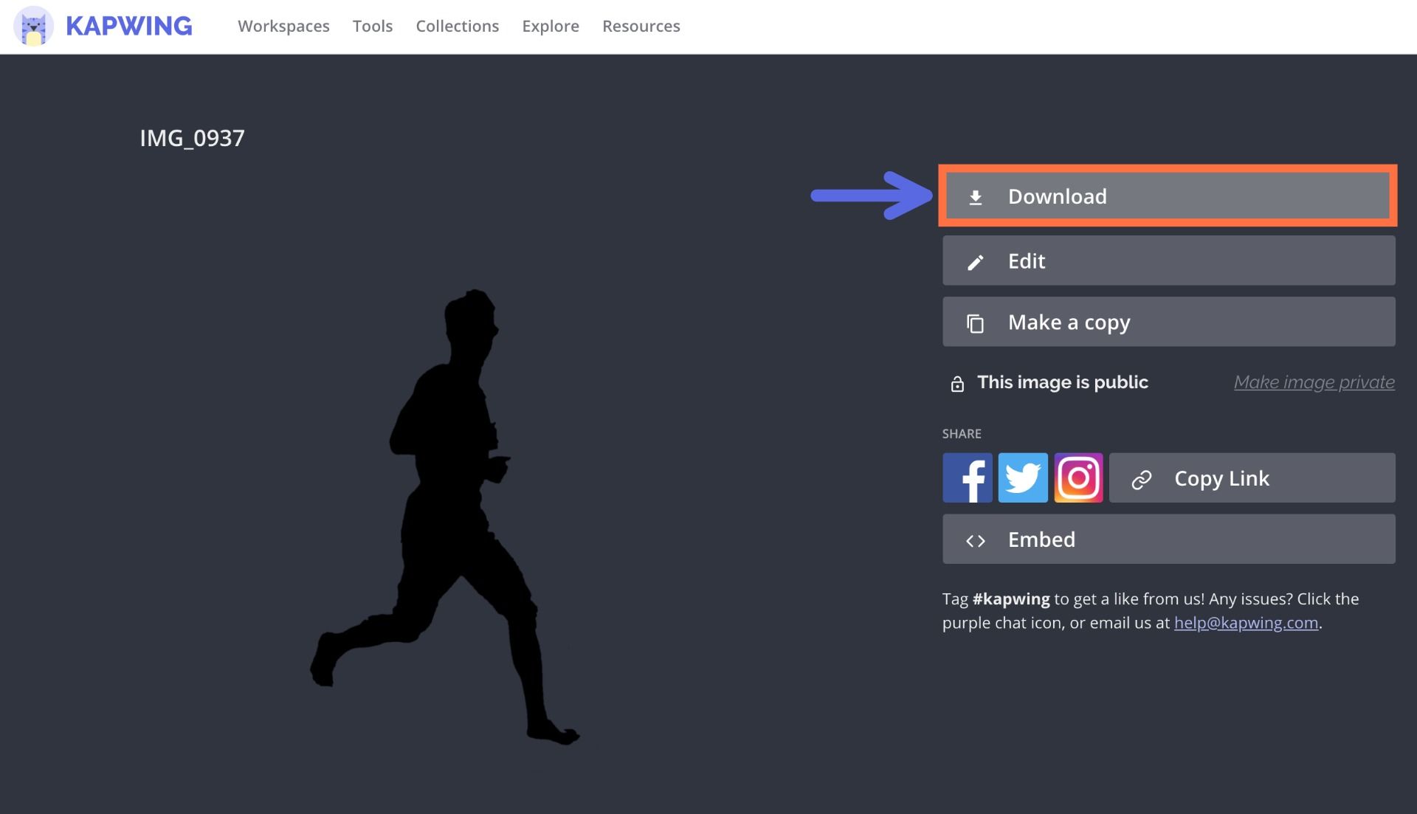Open the Collections menu
Image resolution: width=1417 pixels, height=814 pixels.
coord(457,27)
